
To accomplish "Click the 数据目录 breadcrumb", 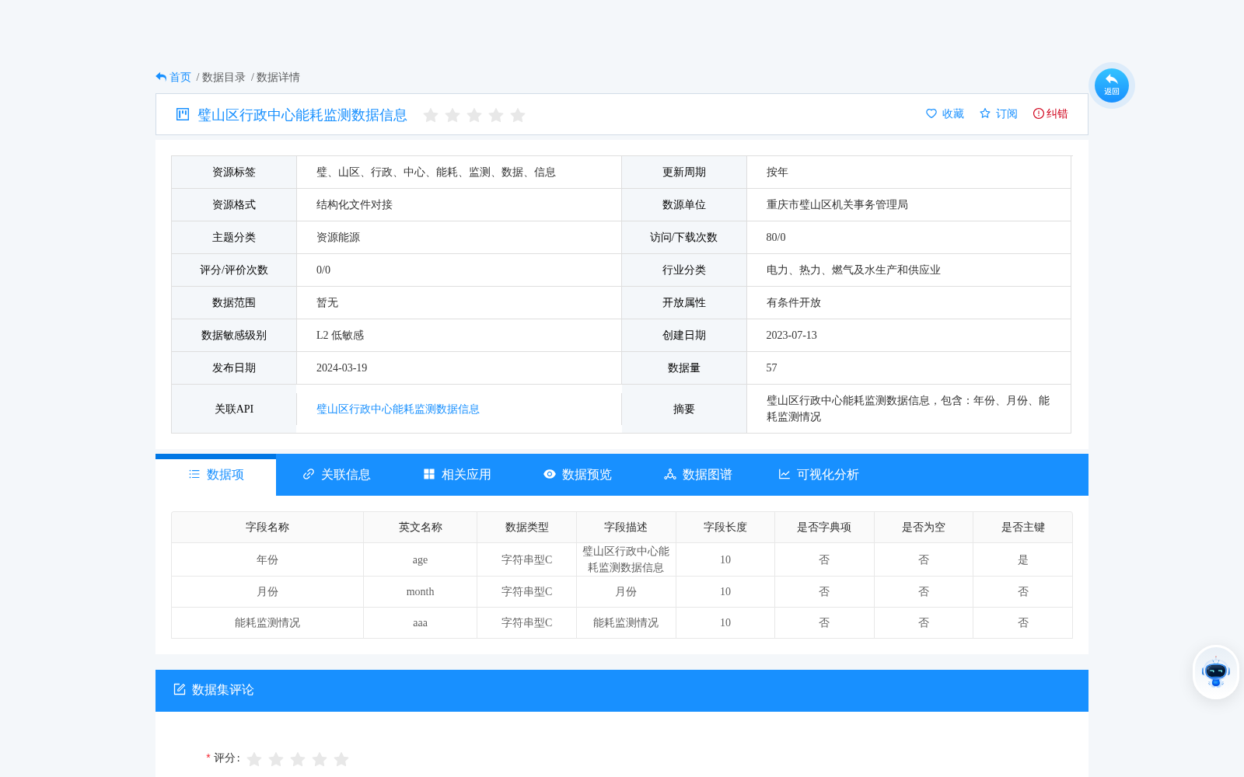I will pyautogui.click(x=224, y=77).
